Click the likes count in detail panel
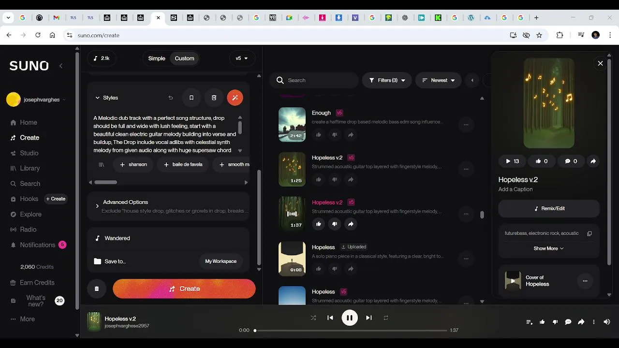The width and height of the screenshot is (619, 348). point(541,161)
